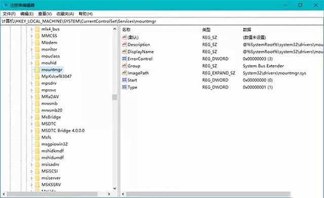Expand the MSDTC key
The height and width of the screenshot is (198, 324).
pyautogui.click(x=31, y=124)
